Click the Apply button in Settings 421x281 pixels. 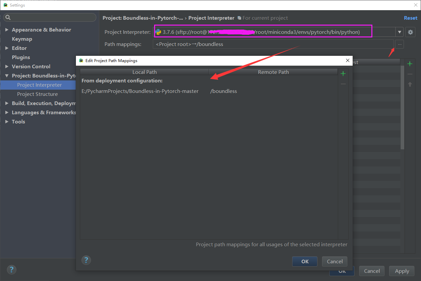point(402,271)
